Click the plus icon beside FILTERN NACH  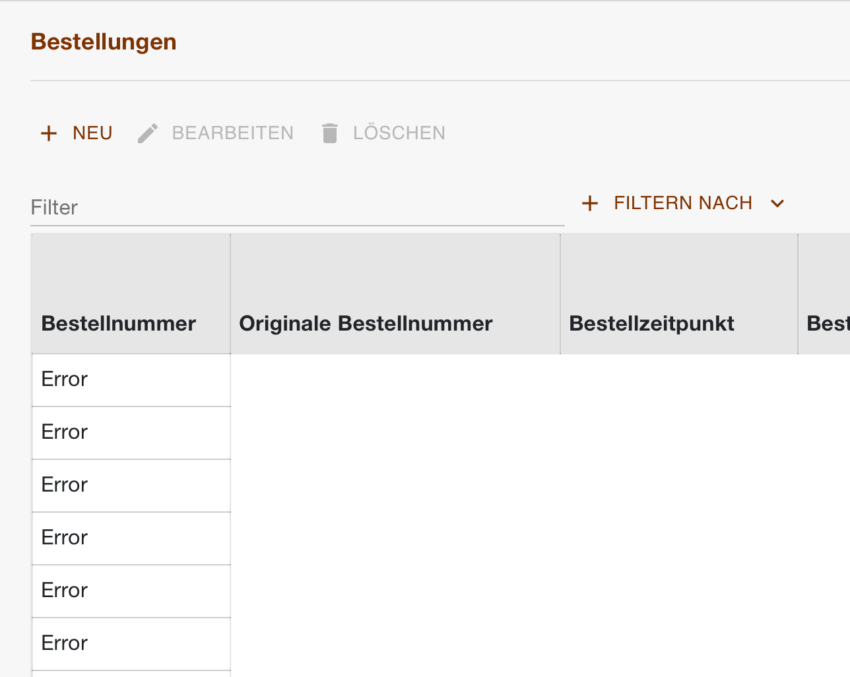point(589,203)
